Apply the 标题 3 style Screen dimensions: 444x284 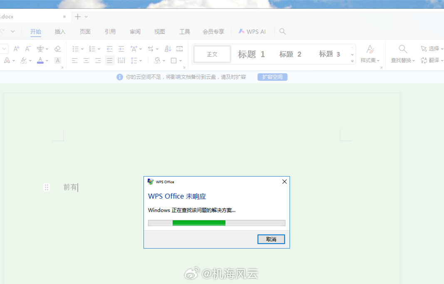point(329,54)
